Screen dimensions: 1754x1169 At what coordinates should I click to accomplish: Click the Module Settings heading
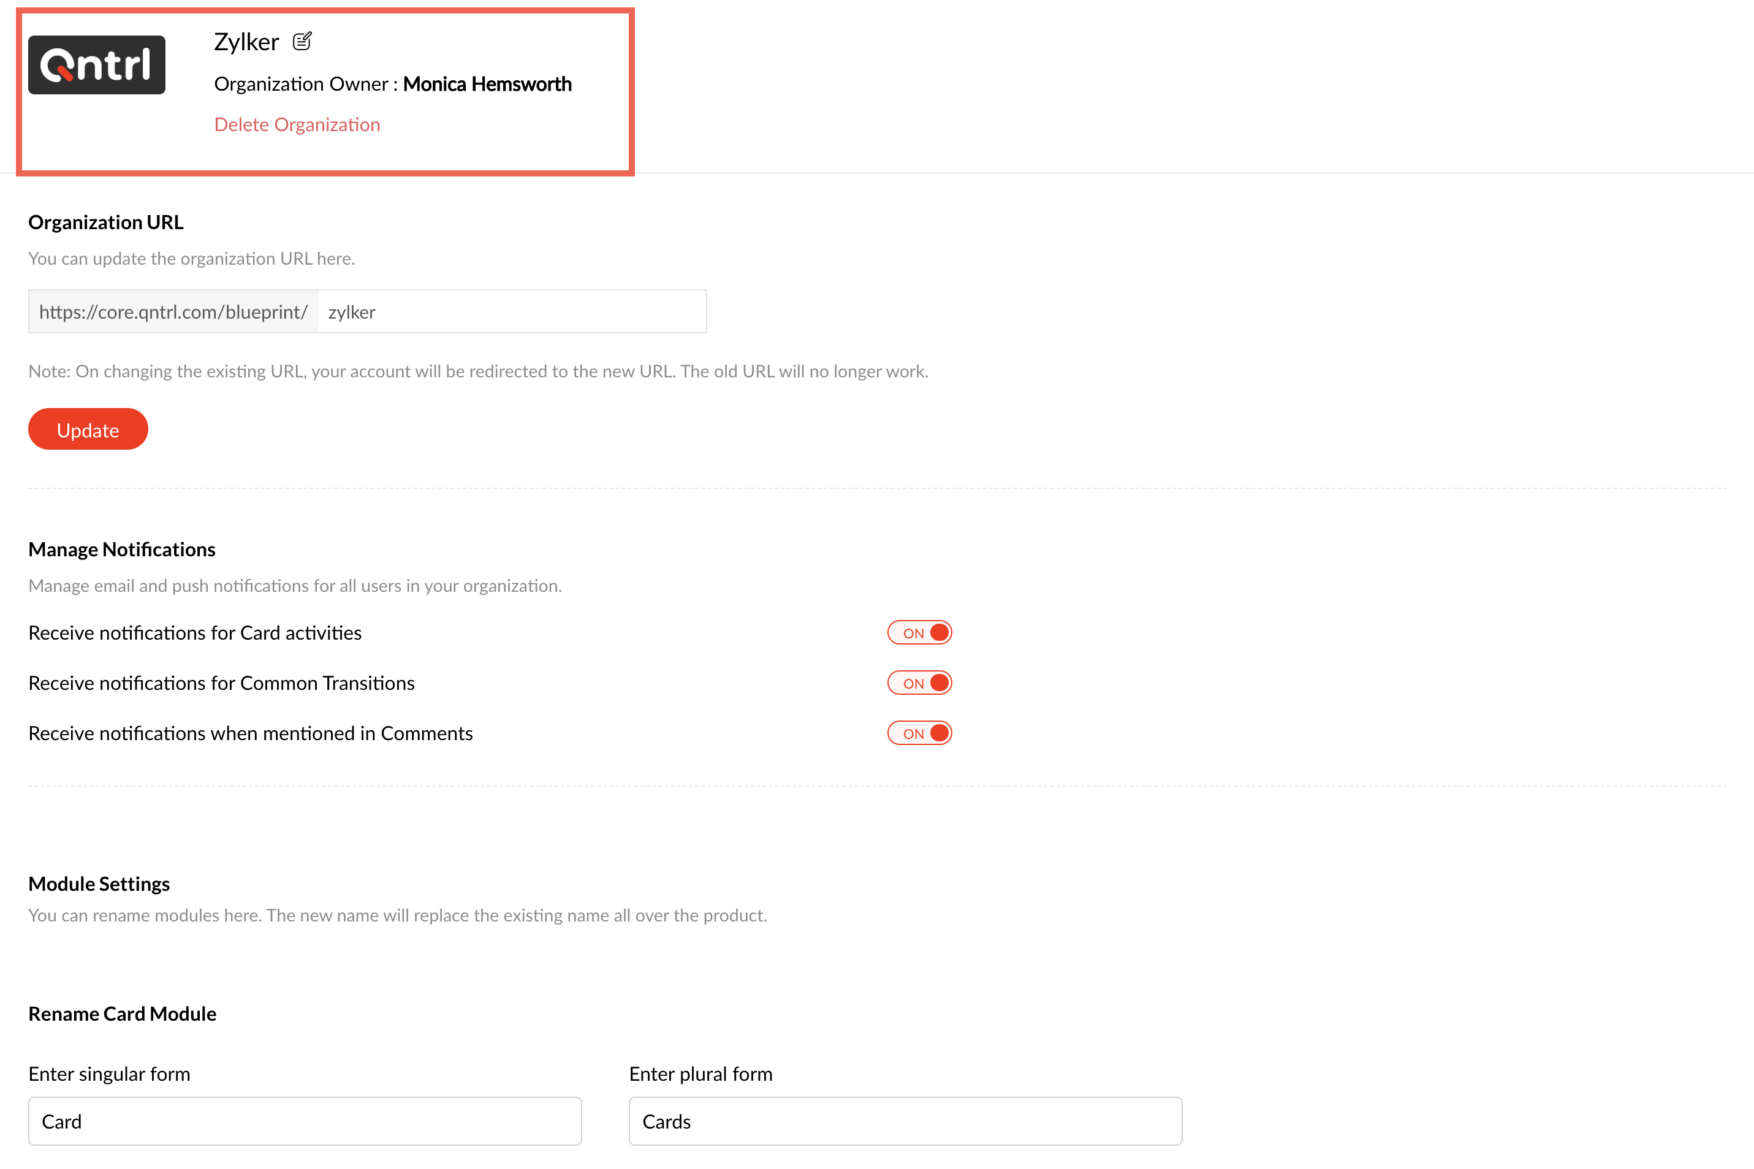click(99, 883)
